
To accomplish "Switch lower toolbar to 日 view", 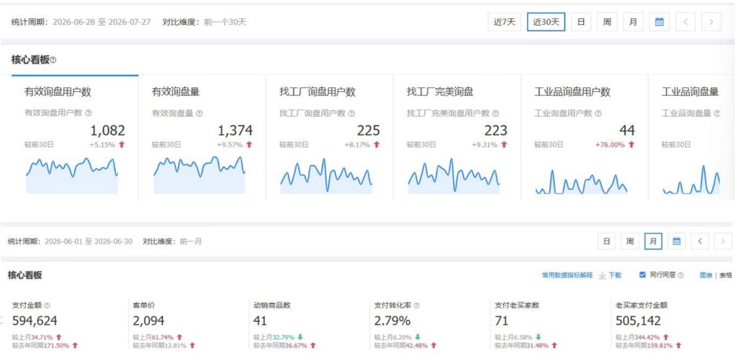I will point(606,241).
